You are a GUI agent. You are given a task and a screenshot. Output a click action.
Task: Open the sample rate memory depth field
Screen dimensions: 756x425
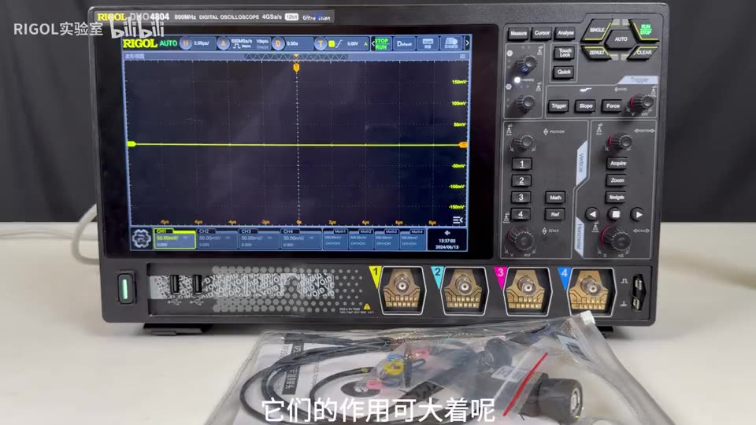pos(250,44)
